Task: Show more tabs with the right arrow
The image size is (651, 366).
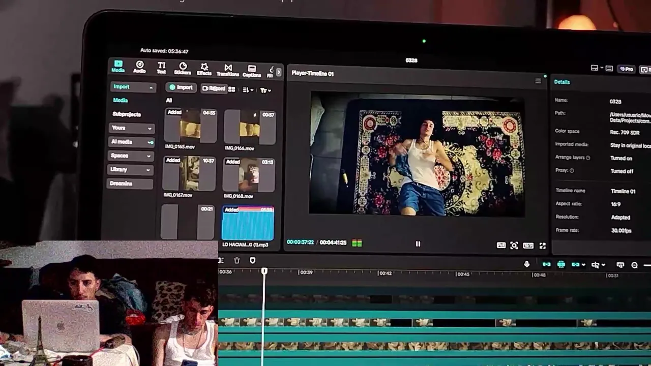Action: point(278,72)
